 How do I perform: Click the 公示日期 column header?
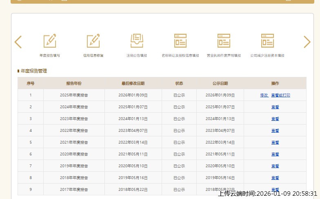[x=220, y=83]
